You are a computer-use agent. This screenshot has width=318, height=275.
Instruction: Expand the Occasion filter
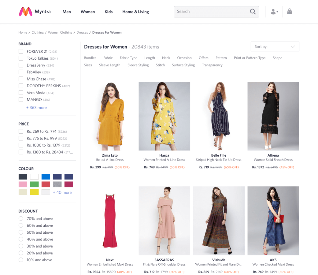[x=184, y=58]
